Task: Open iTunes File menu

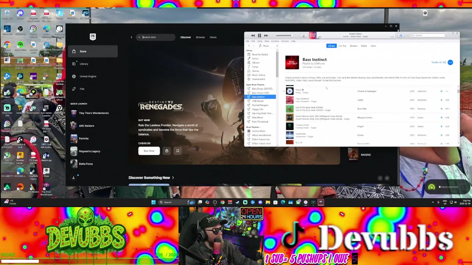Action: tap(247, 41)
